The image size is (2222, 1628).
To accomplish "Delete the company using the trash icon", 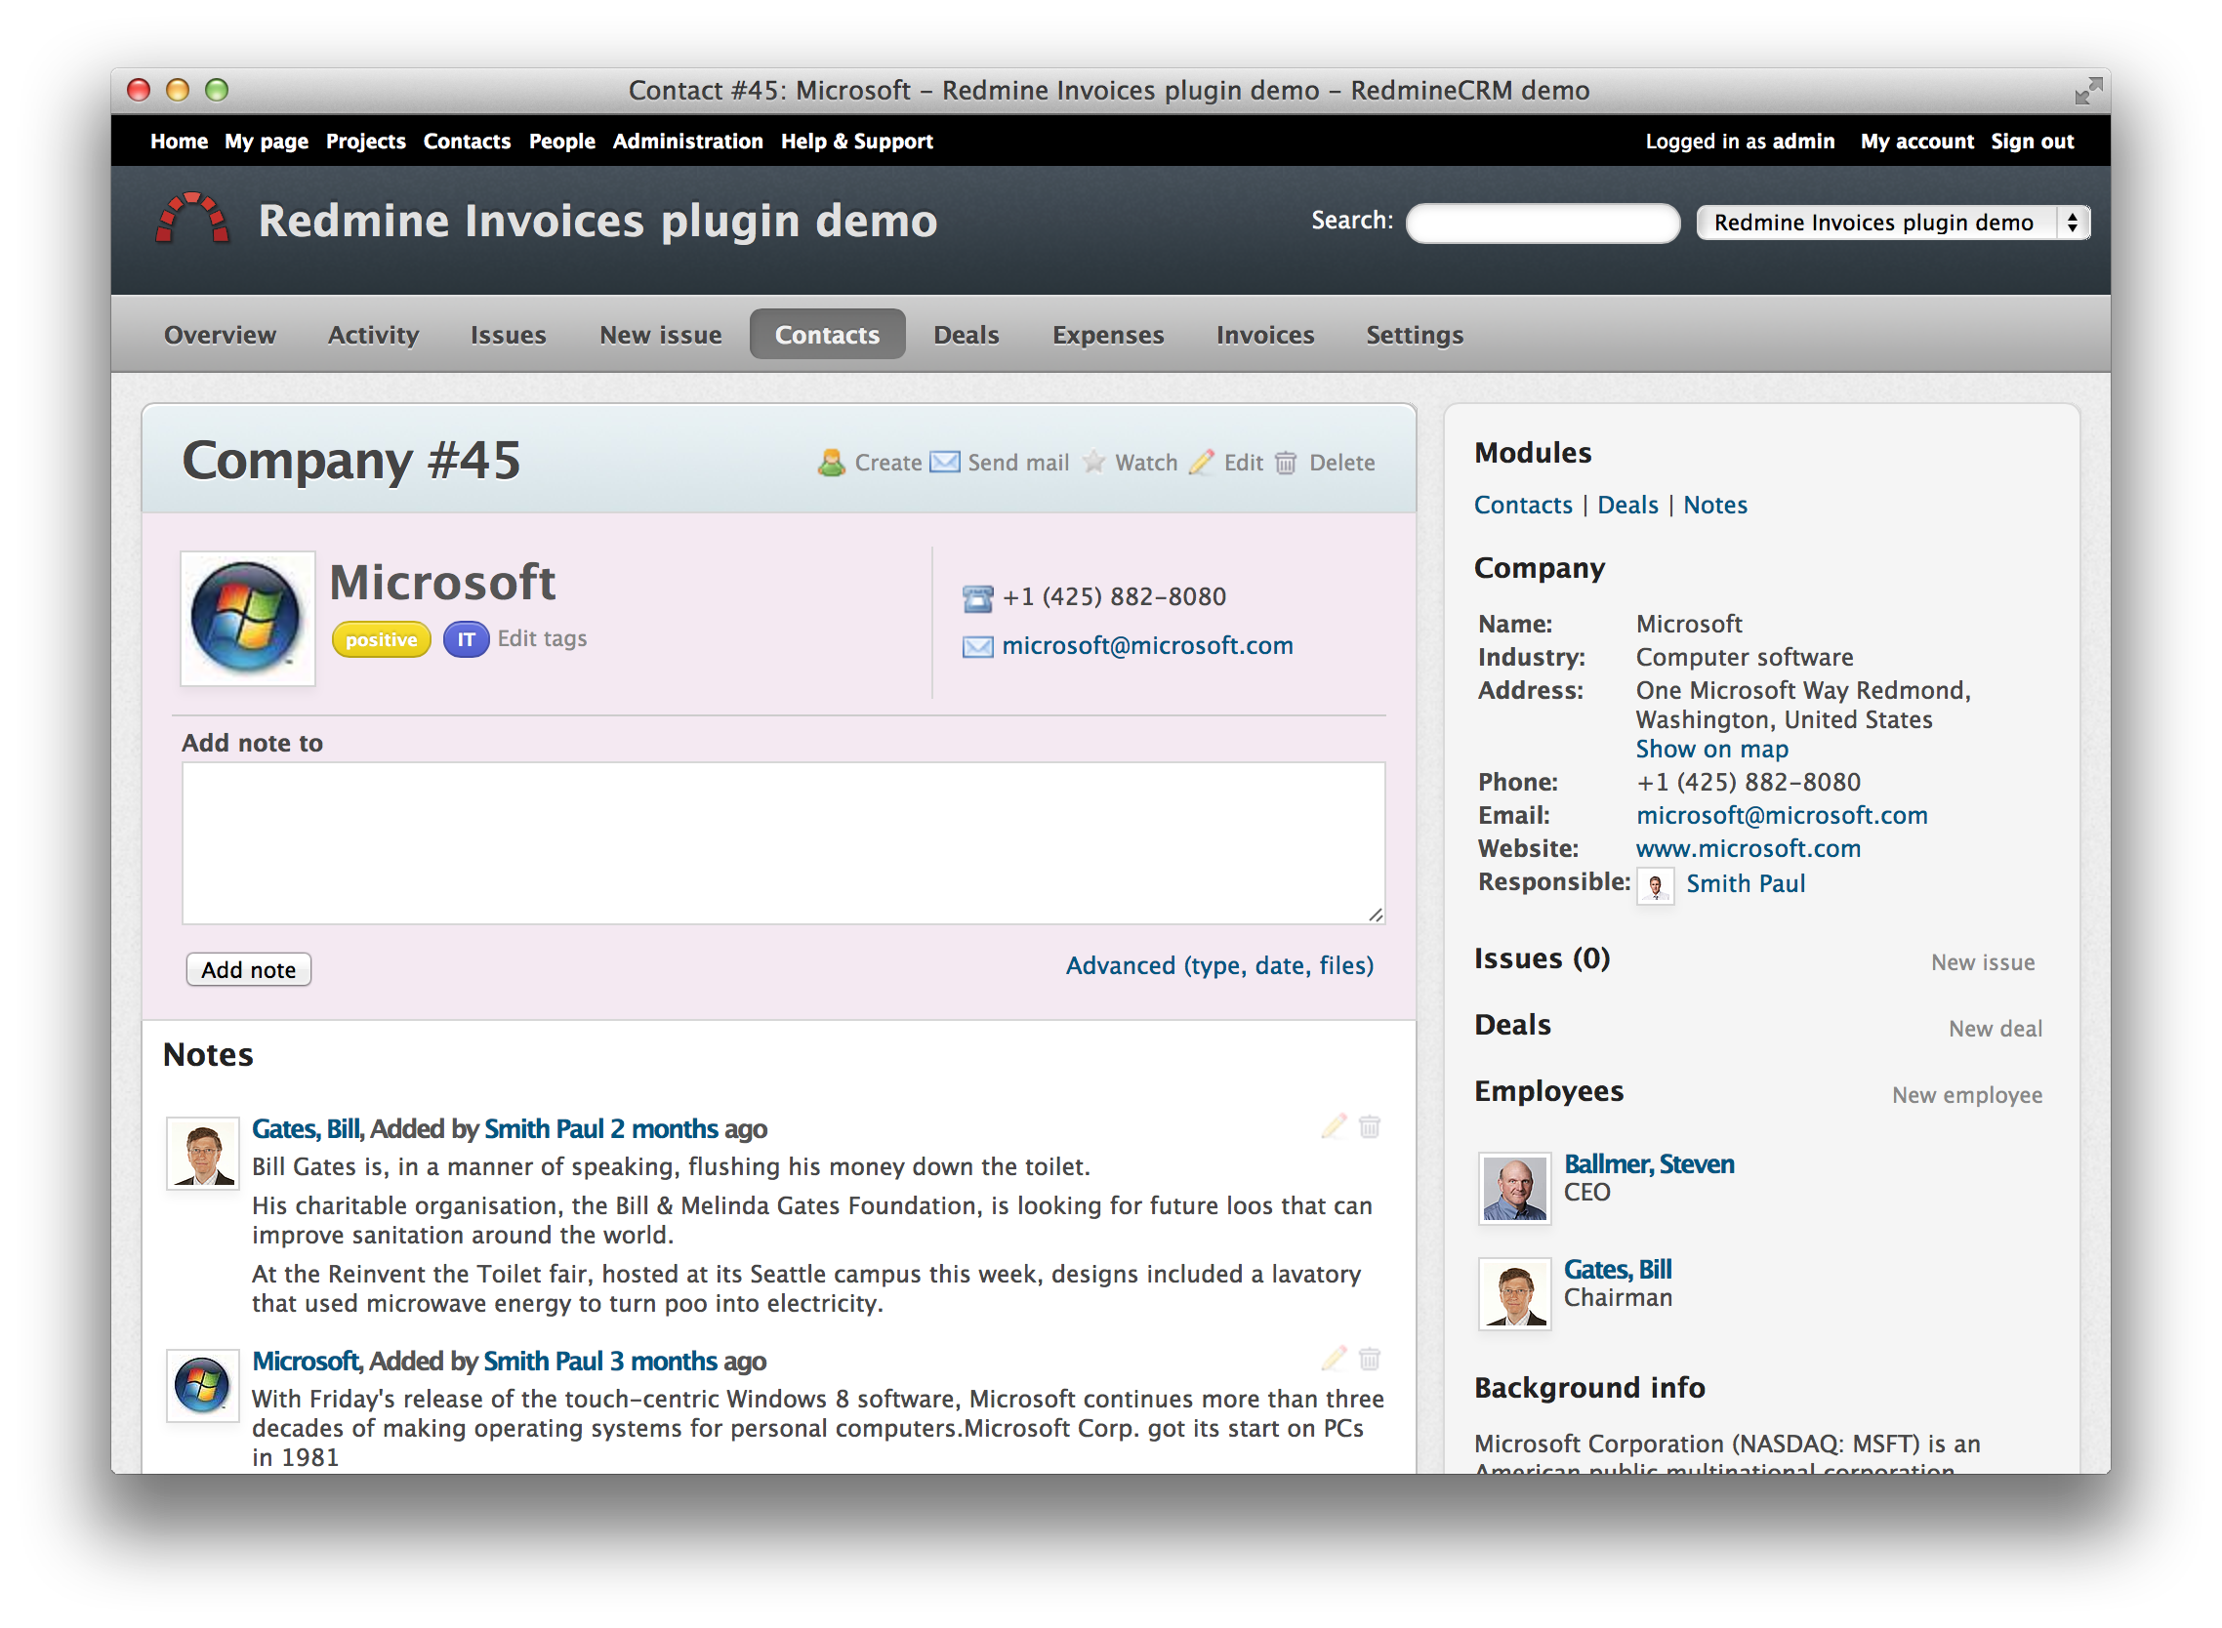I will pos(1286,463).
